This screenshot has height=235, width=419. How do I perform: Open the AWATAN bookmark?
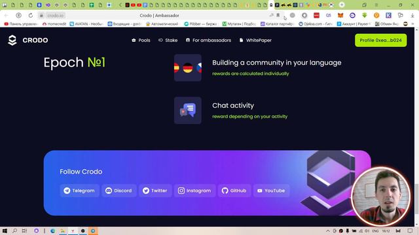(86, 24)
